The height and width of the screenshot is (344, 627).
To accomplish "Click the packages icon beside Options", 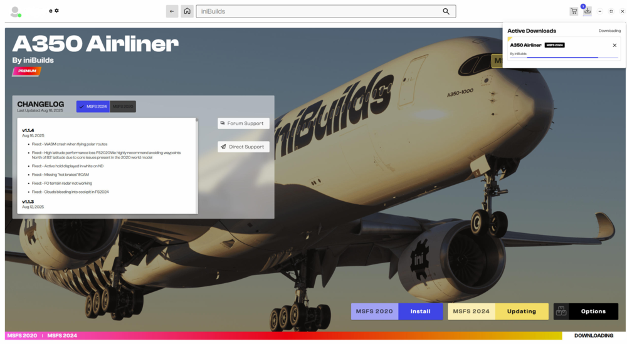I will 561,311.
